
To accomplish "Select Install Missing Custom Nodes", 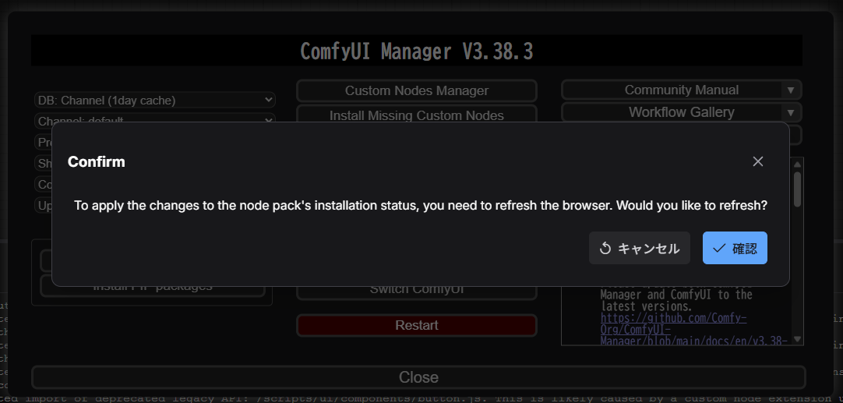I will (416, 115).
